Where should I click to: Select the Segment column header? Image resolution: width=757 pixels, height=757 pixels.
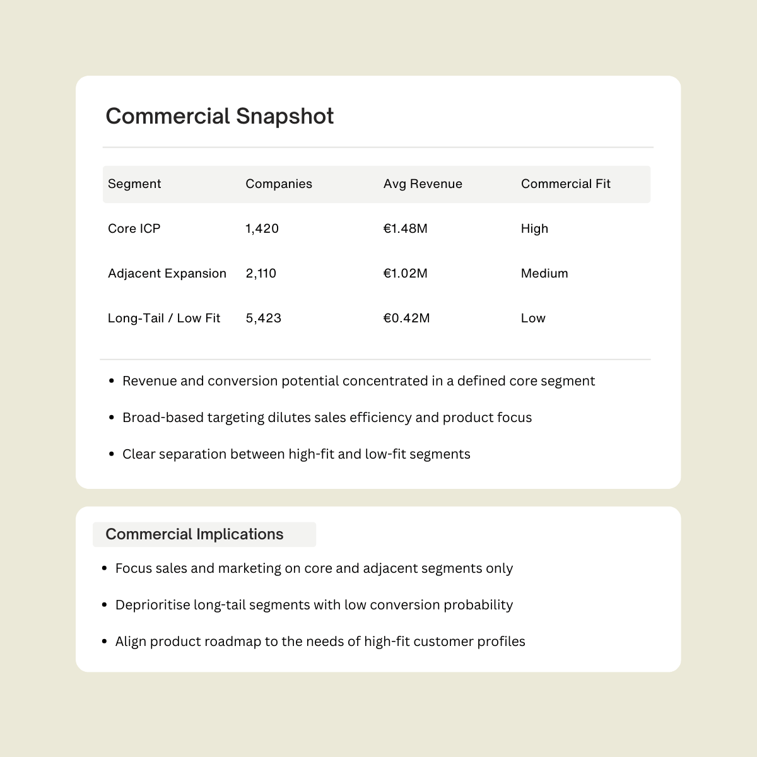click(x=134, y=184)
